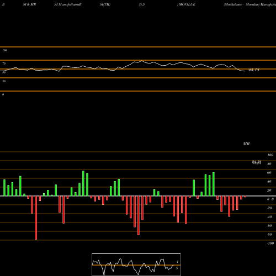Screen dimensions: 276x276
Task: Click the '-1' label inside the mini chart
Action: (177, 262)
